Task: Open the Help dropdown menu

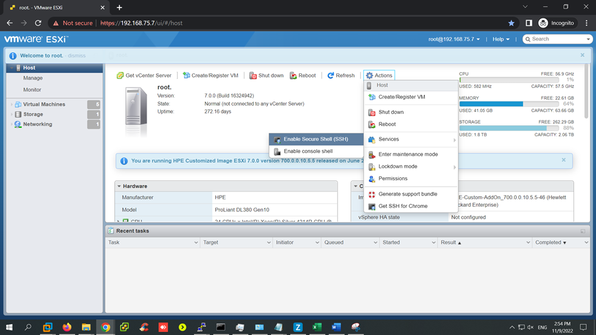Action: click(501, 39)
